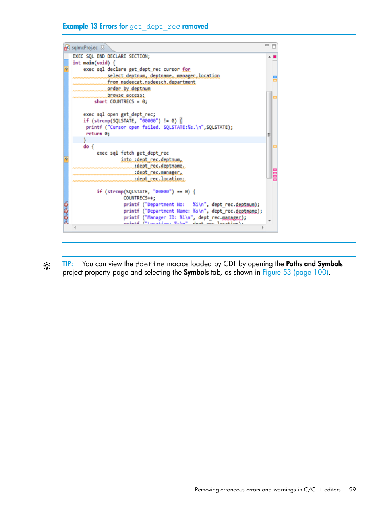Image resolution: width=379 pixels, height=505 pixels.
Task: Click line 'exec sql fetch get_dept_rec'
Action: click(x=133, y=153)
